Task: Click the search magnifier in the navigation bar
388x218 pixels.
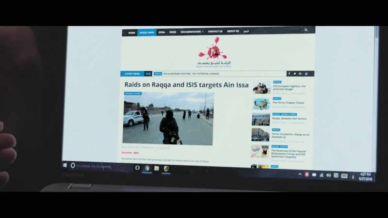Action: coord(306,30)
